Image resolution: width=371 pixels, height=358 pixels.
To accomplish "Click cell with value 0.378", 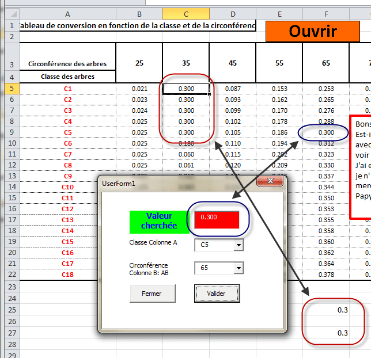I will click(x=326, y=275).
